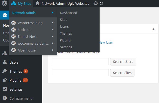
Task: Click the WordPress icon next to wocommerce demo
Action: pyautogui.click(x=13, y=43)
